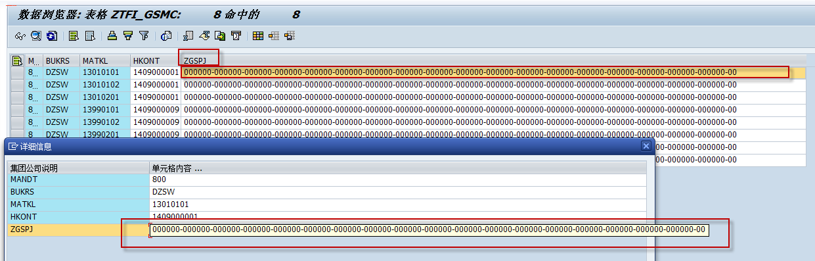Click the local file export icon
815x261 pixels.
point(220,36)
